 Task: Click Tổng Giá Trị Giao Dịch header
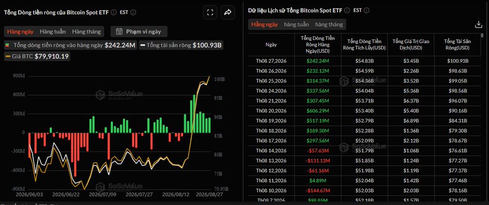[x=411, y=45]
